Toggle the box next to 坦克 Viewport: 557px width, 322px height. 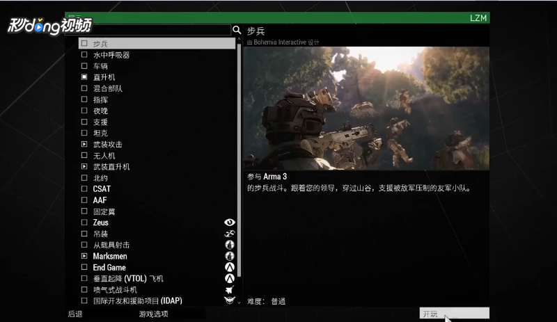(x=84, y=133)
